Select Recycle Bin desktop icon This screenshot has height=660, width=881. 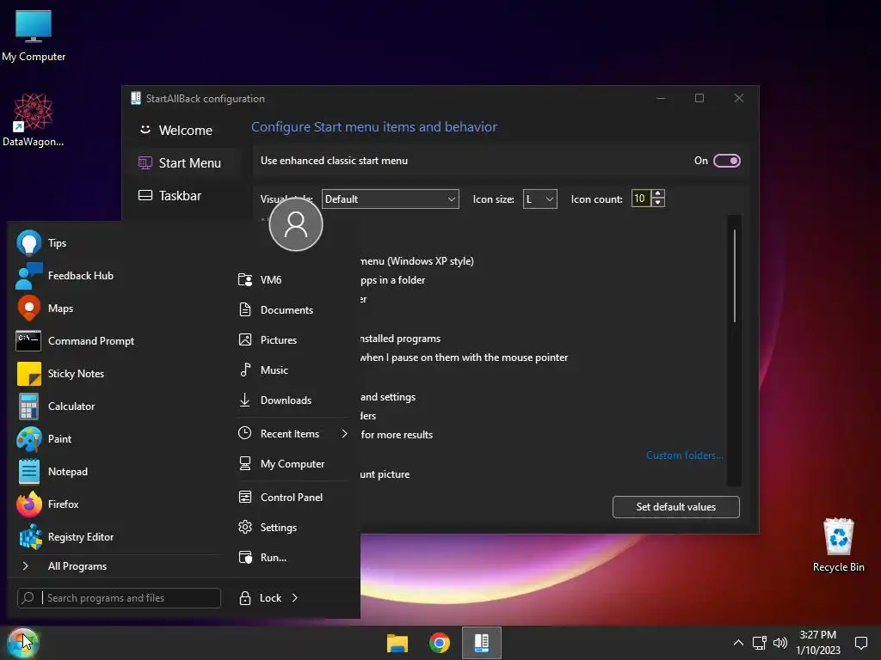click(x=838, y=544)
